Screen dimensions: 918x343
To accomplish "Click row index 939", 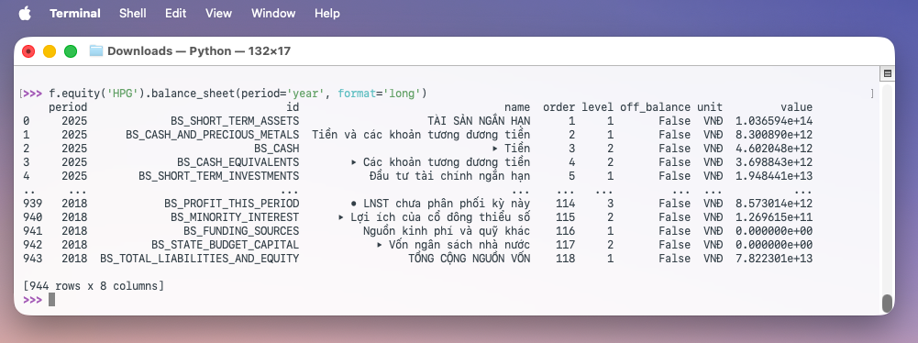I will (x=32, y=203).
